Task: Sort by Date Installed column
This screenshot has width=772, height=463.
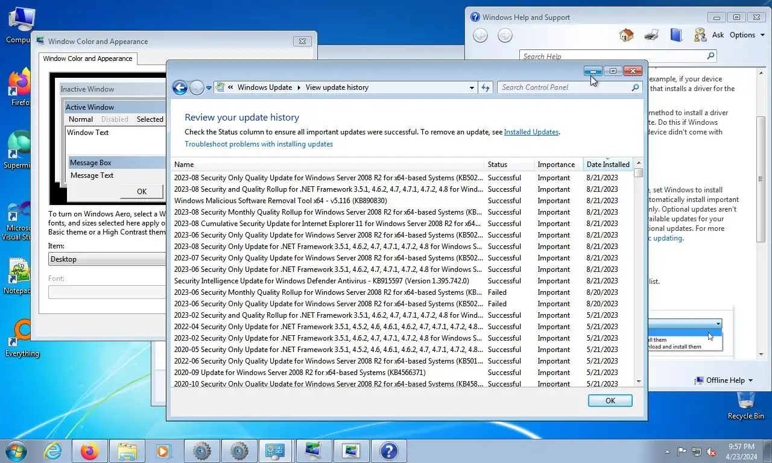Action: (608, 165)
